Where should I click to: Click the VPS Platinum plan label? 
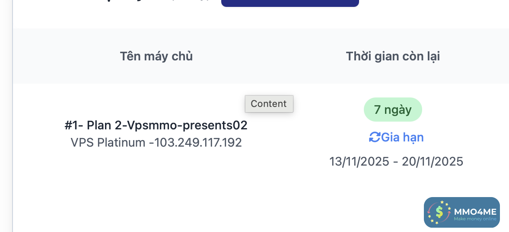pos(108,142)
